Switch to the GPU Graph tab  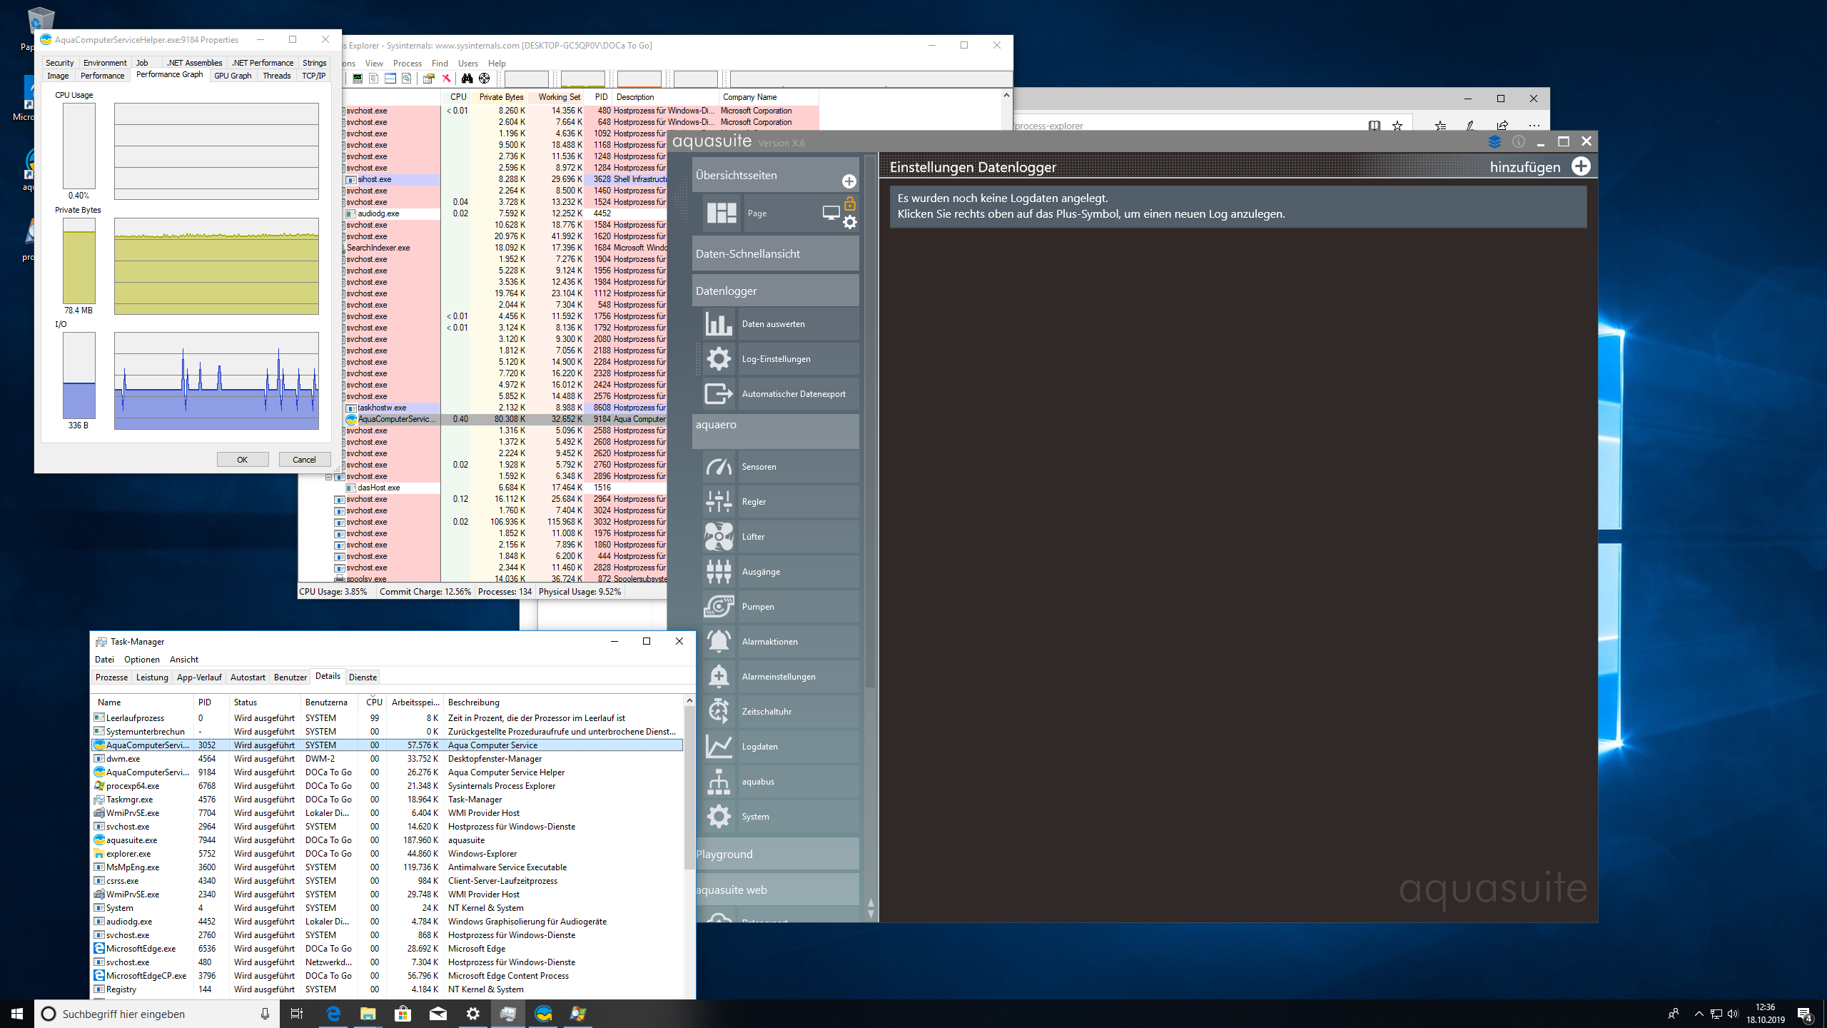tap(233, 76)
